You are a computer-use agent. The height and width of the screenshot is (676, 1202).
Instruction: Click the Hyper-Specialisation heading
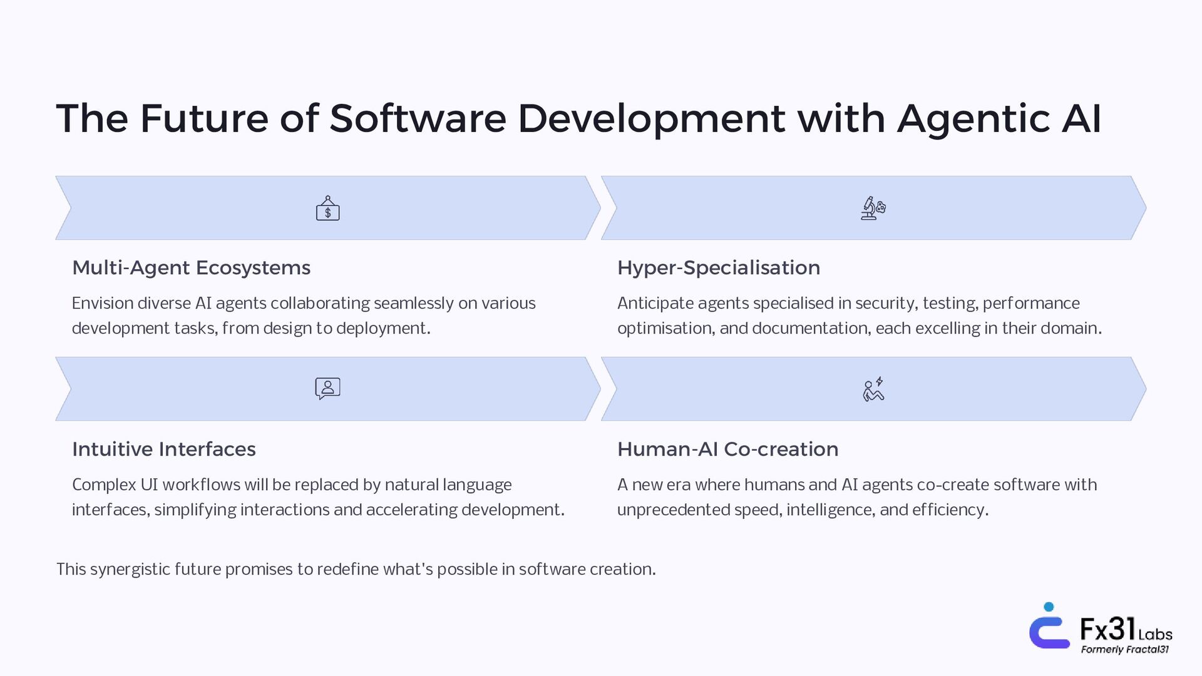point(718,268)
